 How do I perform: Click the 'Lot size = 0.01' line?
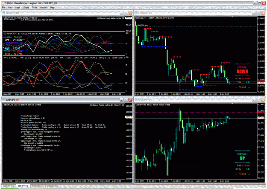[26, 120]
